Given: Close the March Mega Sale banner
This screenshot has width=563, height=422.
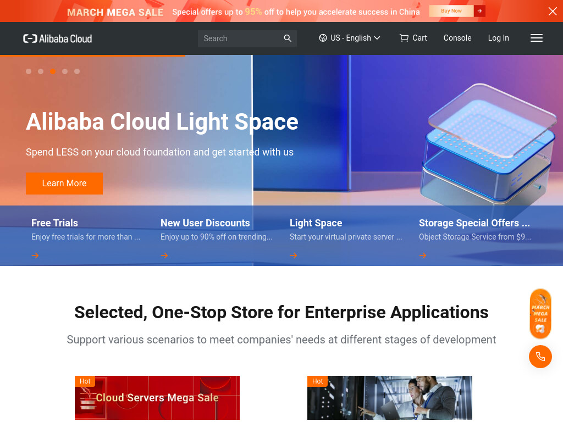Looking at the screenshot, I should (x=553, y=11).
